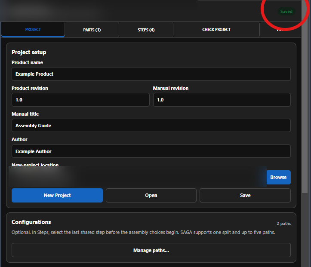Click the Open button
The height and width of the screenshot is (267, 311).
151,195
